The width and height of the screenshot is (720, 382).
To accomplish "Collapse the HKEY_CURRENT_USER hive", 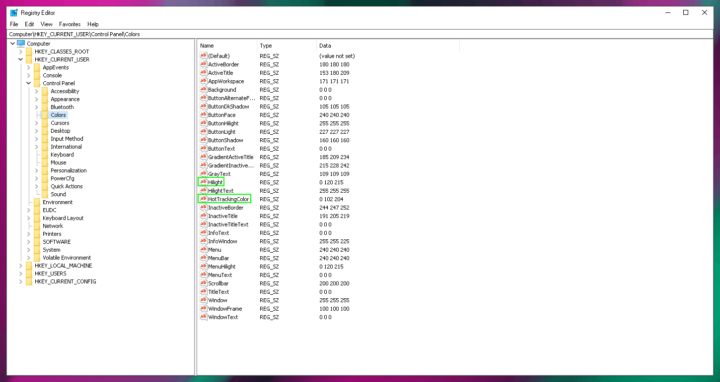I will [x=21, y=59].
